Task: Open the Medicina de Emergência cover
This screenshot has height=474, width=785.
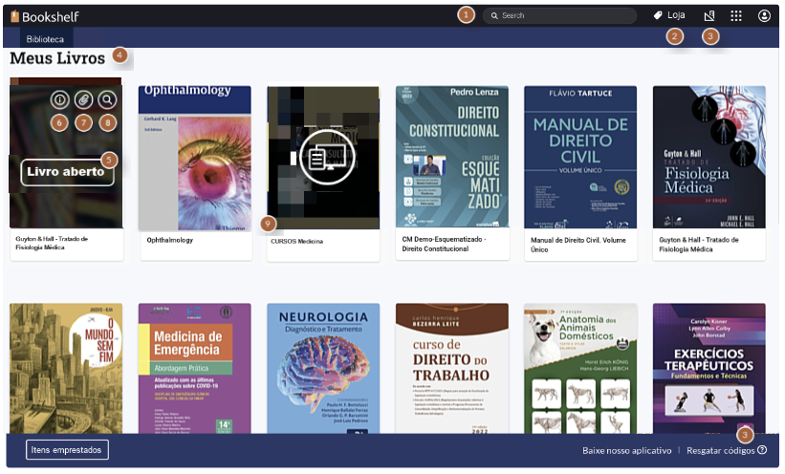Action: [195, 368]
